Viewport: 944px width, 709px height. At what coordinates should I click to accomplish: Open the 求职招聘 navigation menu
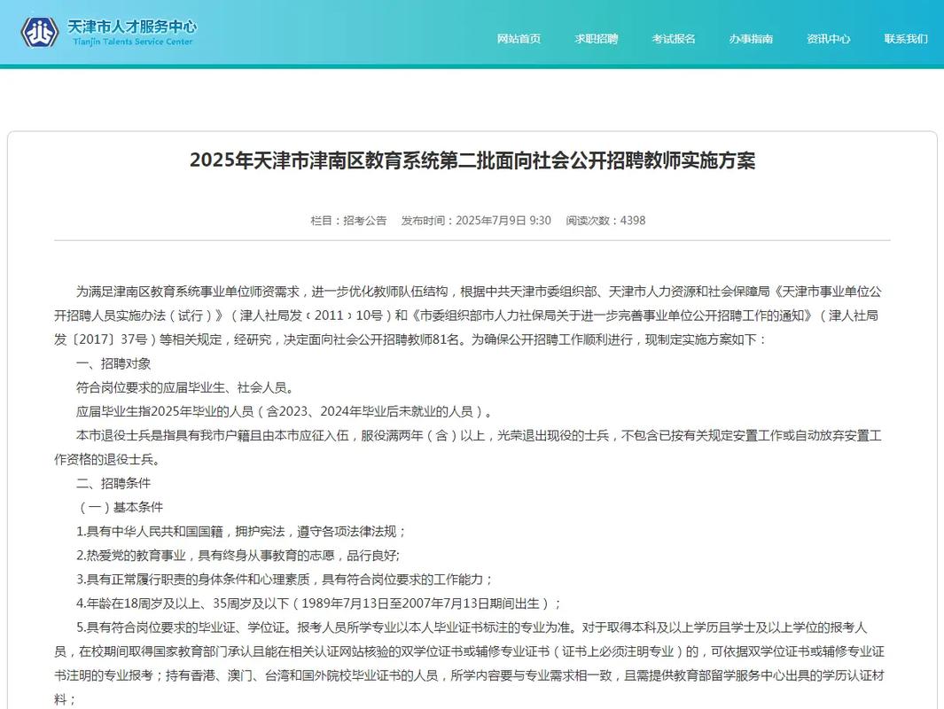(x=597, y=39)
